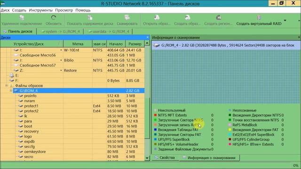The height and width of the screenshot is (169, 301).
Task: Select the secro partition row
Action: [72, 156]
